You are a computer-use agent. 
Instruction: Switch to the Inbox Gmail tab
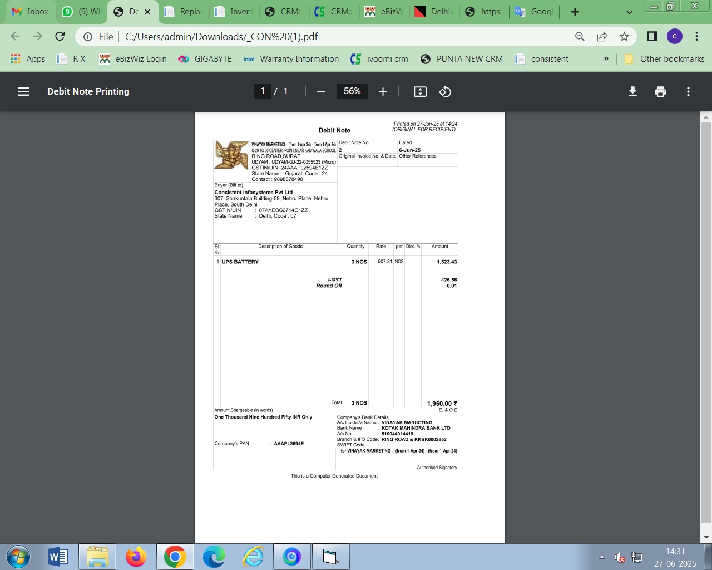click(x=30, y=12)
